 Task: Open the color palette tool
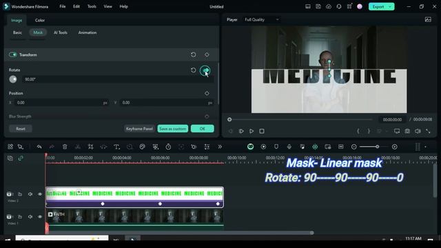[x=143, y=147]
